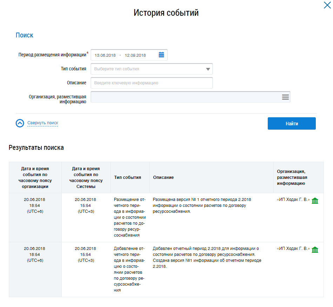Click the bank icon in first result row
The width and height of the screenshot is (333, 307).
pos(315,201)
